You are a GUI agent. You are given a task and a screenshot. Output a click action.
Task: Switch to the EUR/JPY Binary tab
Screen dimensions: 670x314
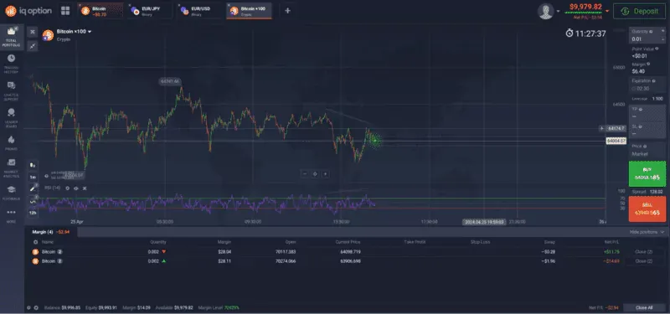click(151, 11)
